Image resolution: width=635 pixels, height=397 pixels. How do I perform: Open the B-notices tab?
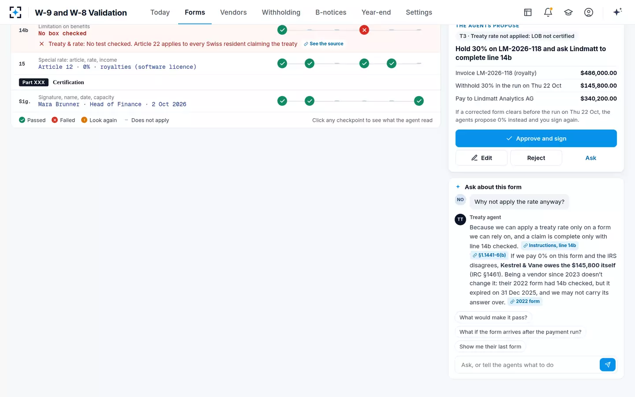(331, 12)
